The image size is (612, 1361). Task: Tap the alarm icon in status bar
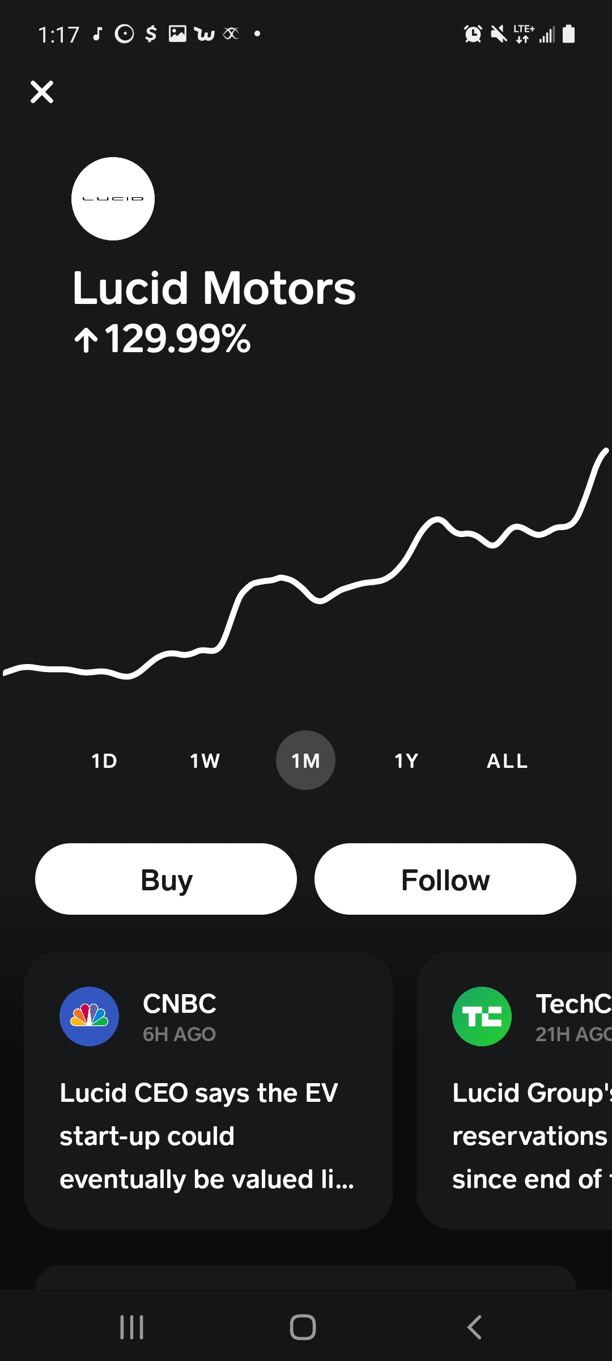tap(473, 34)
